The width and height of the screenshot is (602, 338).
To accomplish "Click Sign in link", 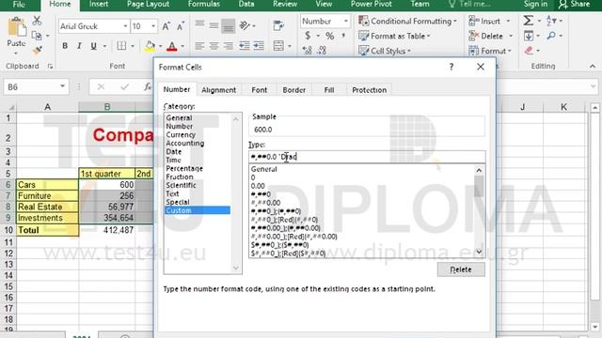I will (535, 4).
